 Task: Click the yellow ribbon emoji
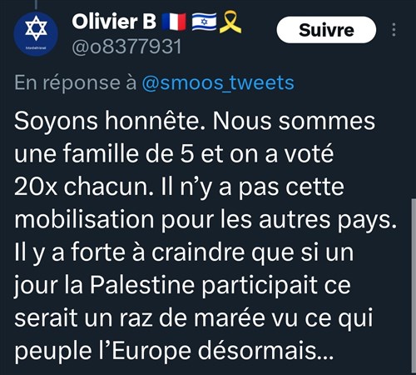(x=230, y=22)
